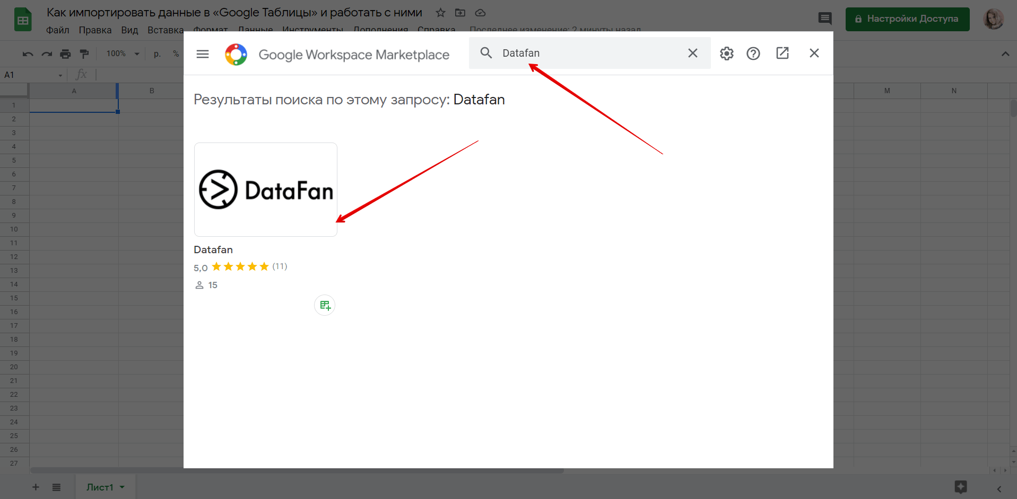Star this spreadsheet document

[440, 13]
